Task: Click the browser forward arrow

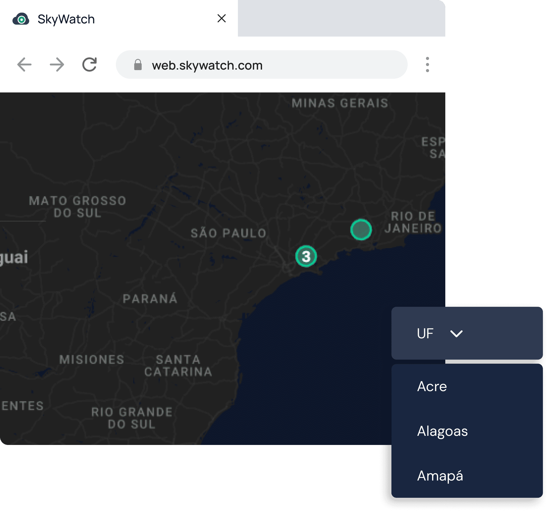Action: pyautogui.click(x=57, y=65)
